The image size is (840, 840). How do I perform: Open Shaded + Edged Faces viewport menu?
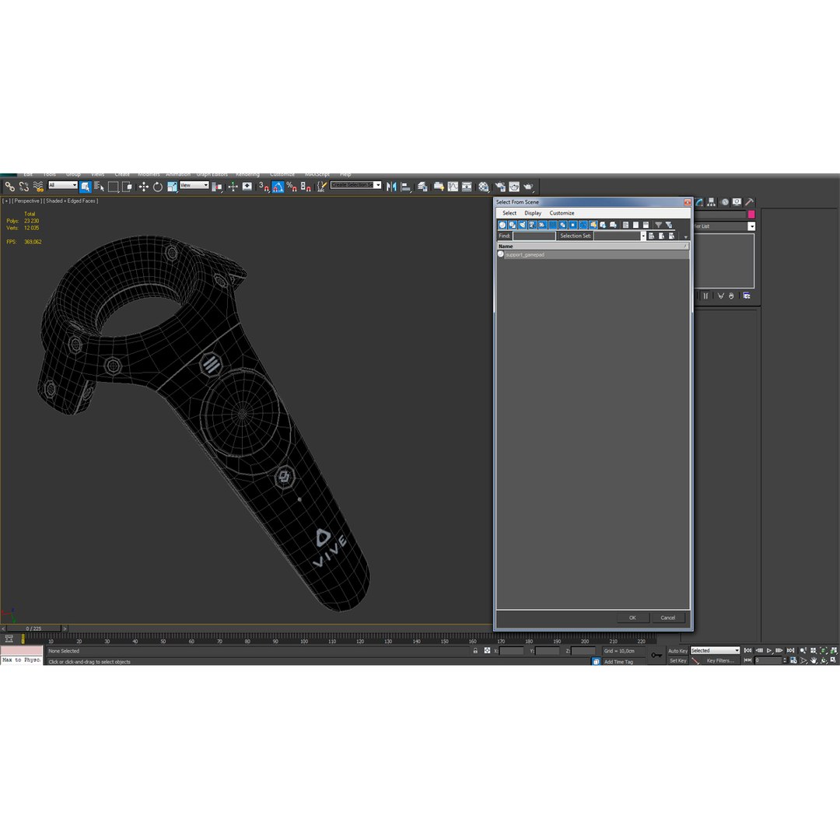tap(72, 201)
